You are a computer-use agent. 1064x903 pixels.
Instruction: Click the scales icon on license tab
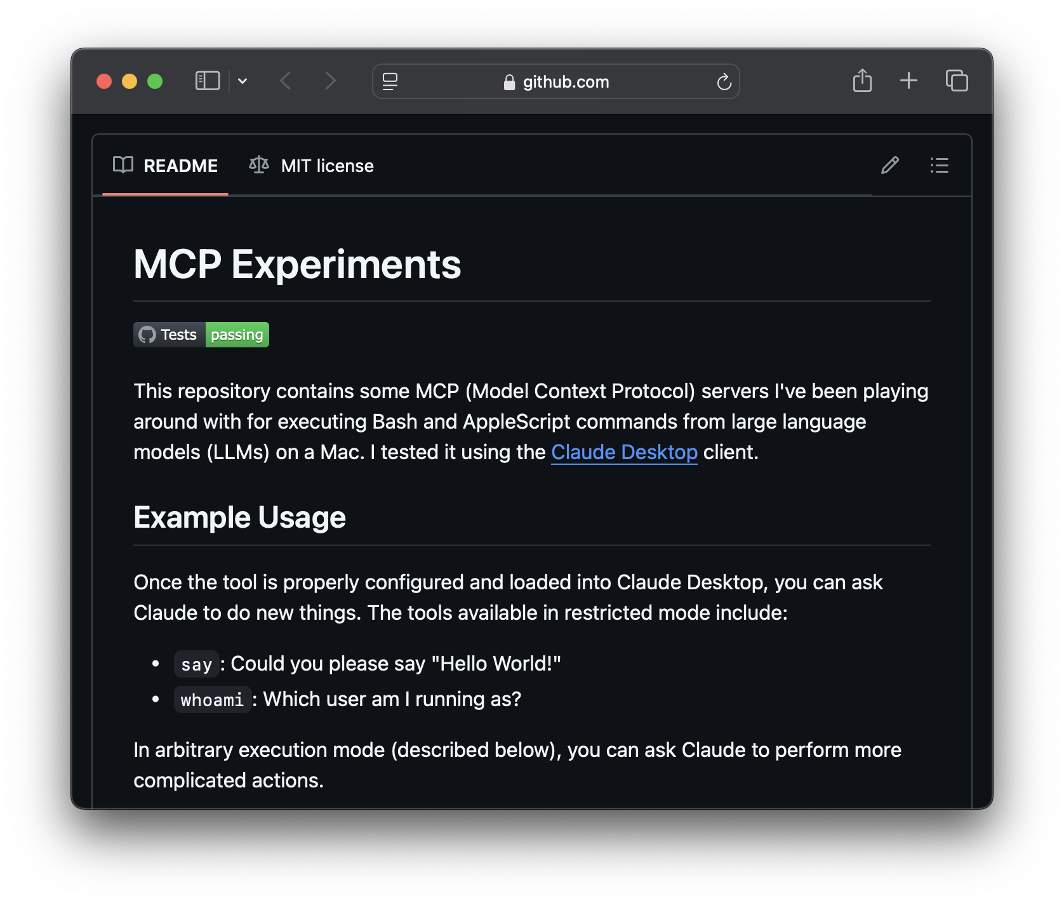pyautogui.click(x=259, y=165)
